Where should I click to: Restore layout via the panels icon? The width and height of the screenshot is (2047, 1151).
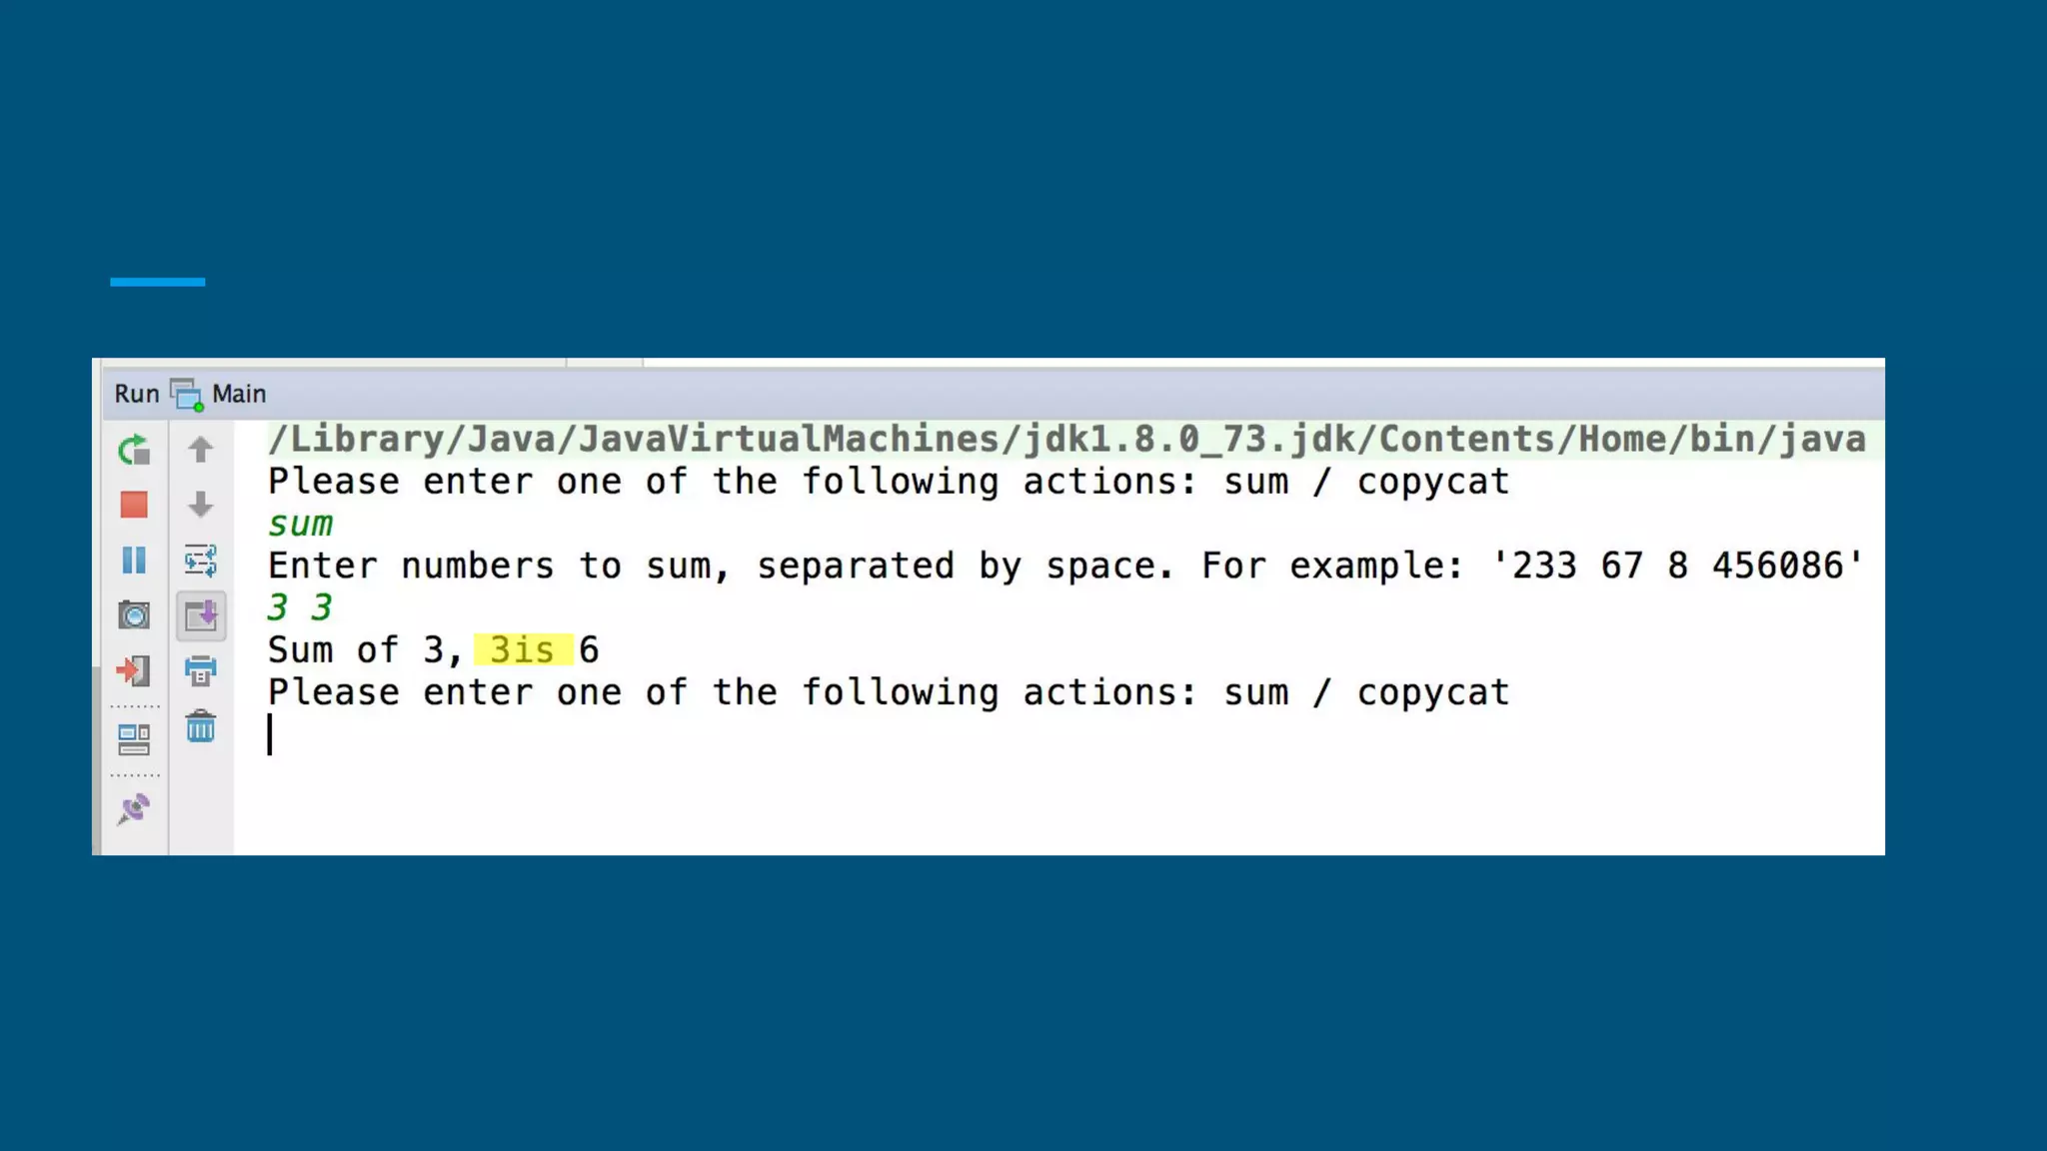134,739
